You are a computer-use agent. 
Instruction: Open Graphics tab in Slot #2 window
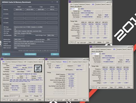point(120,49)
